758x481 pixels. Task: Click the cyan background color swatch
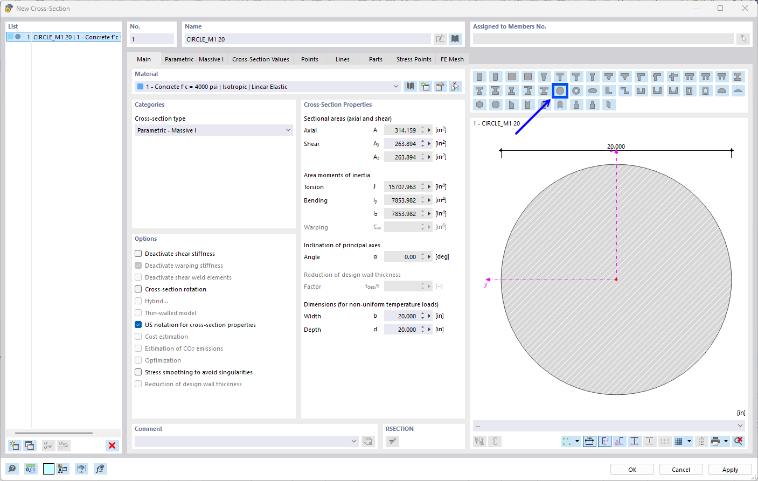[48, 469]
